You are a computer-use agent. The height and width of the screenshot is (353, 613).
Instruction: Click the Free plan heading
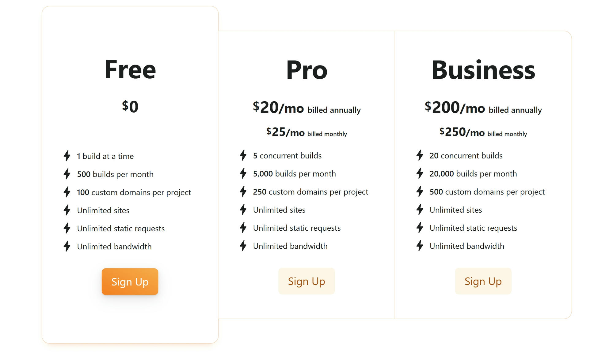pyautogui.click(x=130, y=70)
